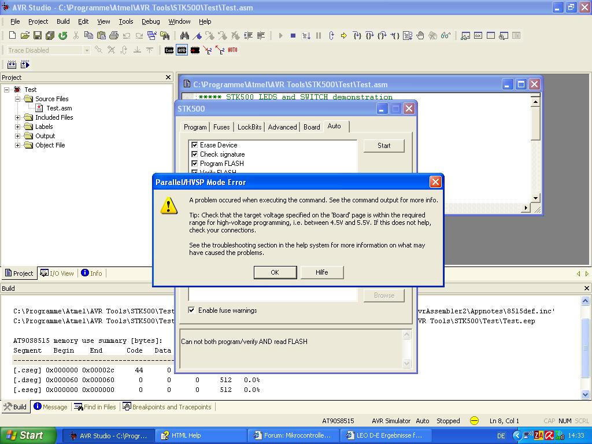Viewport: 592px width, 444px height.
Task: Collapse the Test project tree root
Action: pyautogui.click(x=7, y=90)
